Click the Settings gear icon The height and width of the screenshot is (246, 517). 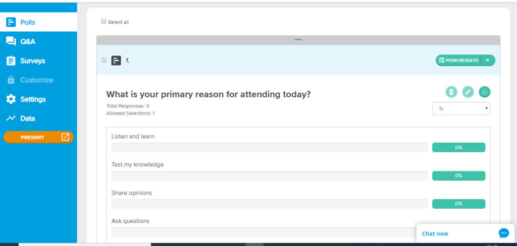coord(11,99)
